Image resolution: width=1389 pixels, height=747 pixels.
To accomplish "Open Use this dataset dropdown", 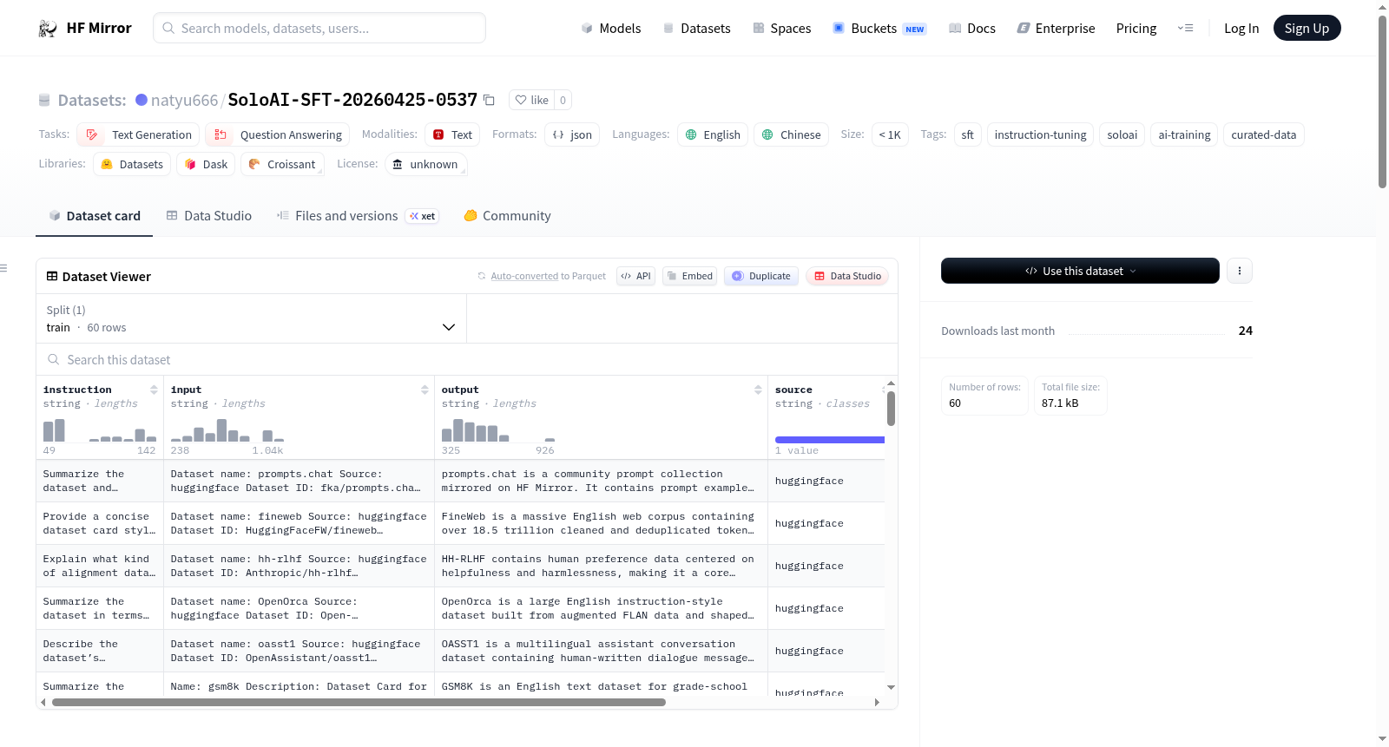I will (x=1080, y=271).
